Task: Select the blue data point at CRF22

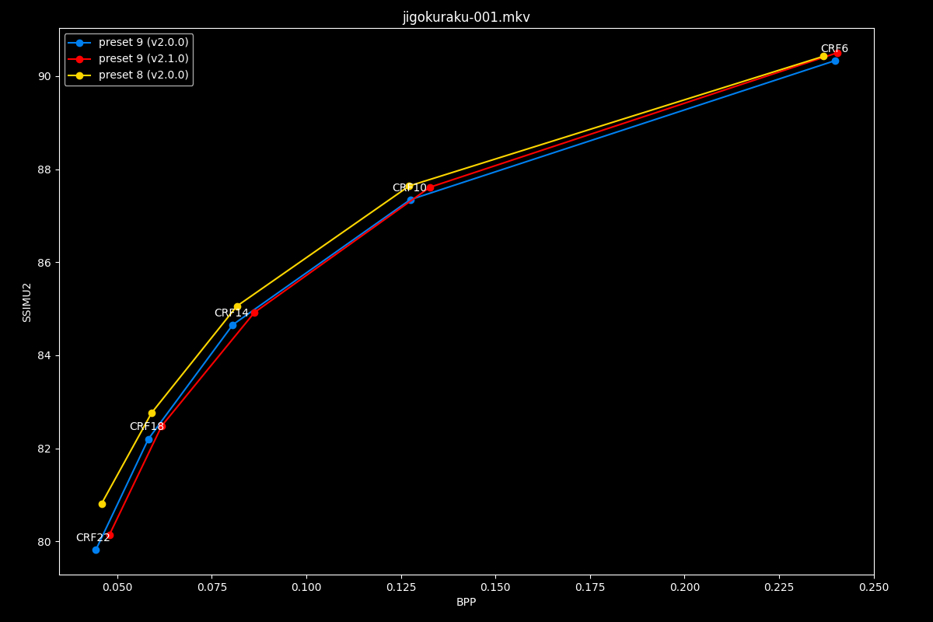Action: (96, 550)
